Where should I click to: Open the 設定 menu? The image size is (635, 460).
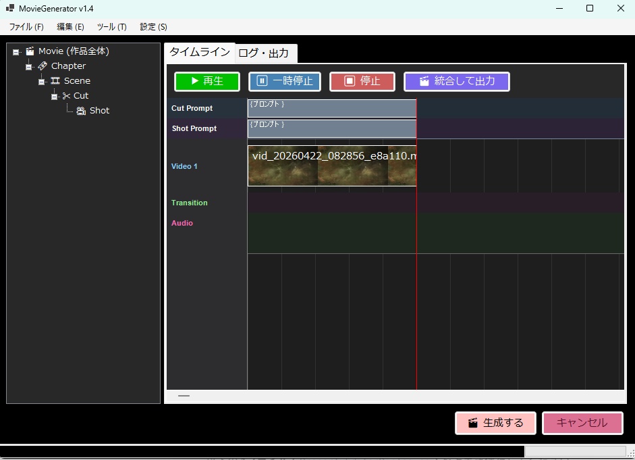click(153, 26)
